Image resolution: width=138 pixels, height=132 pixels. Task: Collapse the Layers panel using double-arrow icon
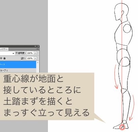(35, 46)
